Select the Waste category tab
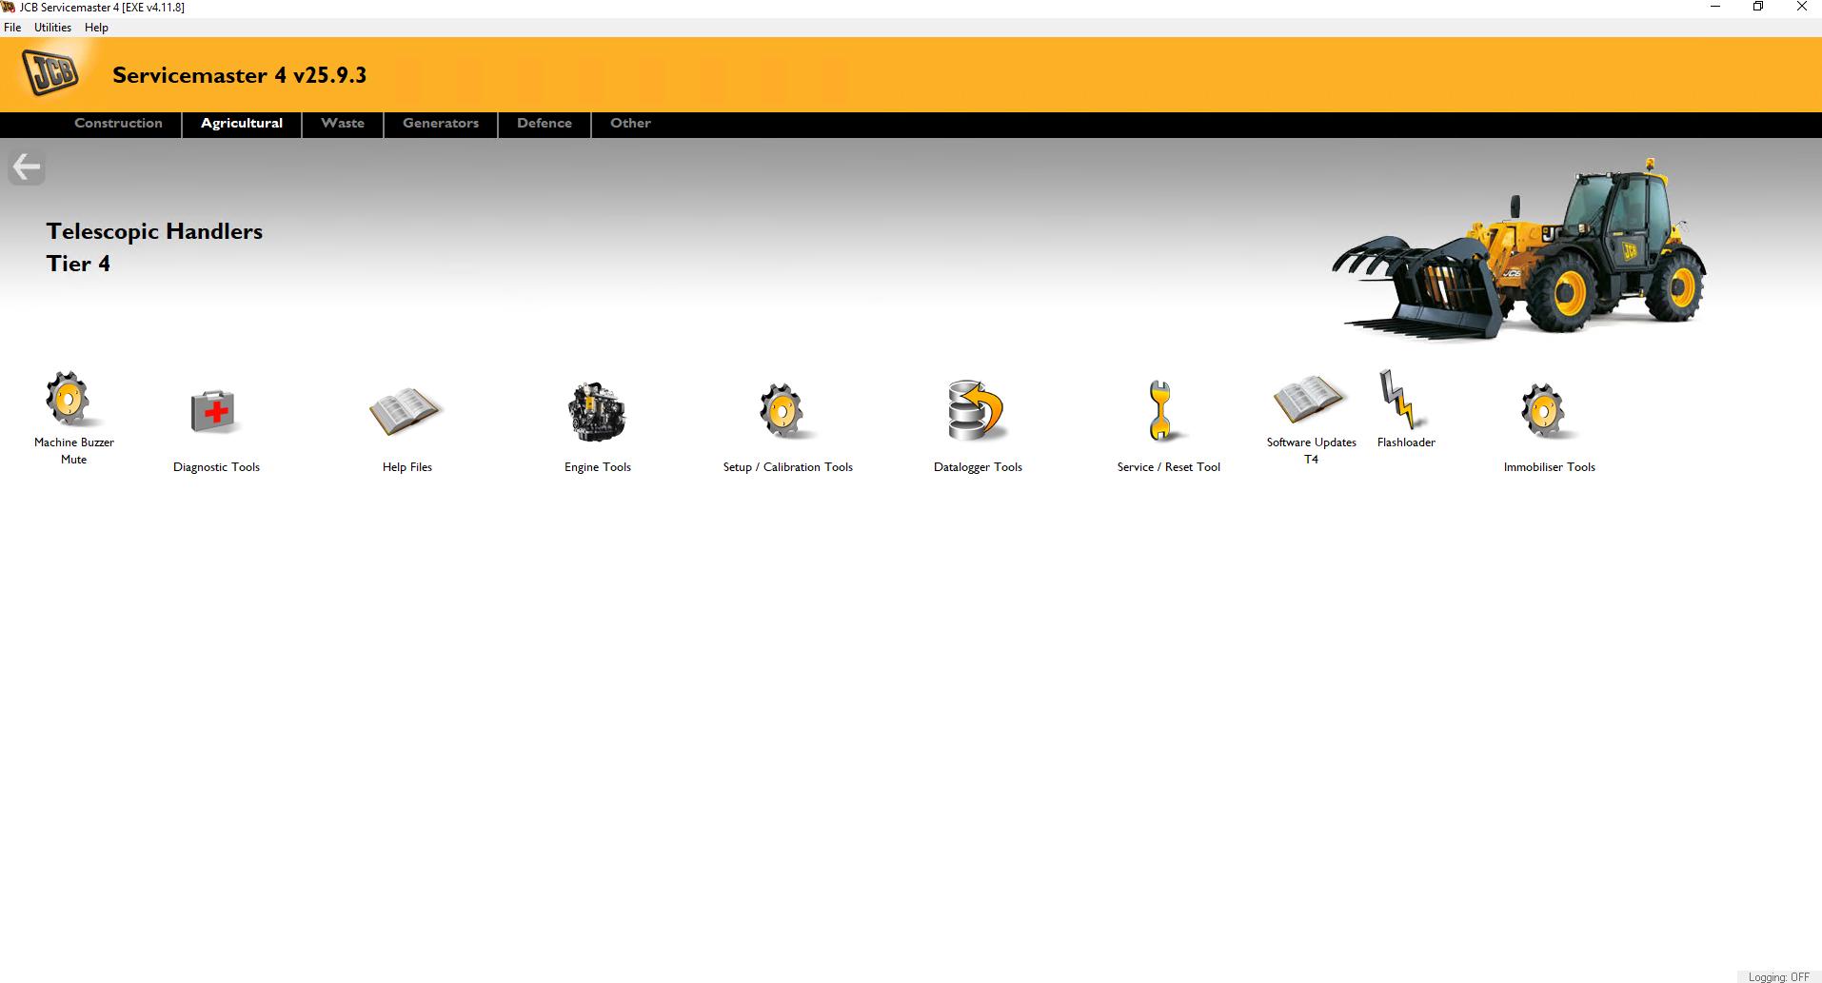 (x=342, y=124)
